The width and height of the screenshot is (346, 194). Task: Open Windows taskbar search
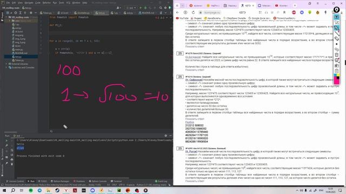pyautogui.click(x=13, y=190)
